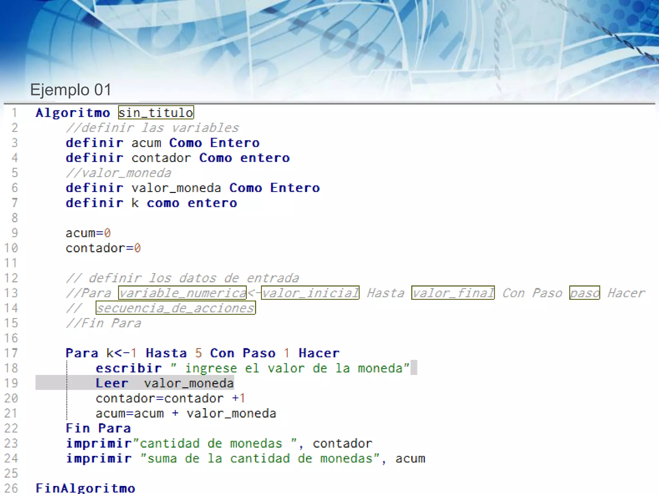Click the FinAlgoritmo keyword

click(85, 488)
